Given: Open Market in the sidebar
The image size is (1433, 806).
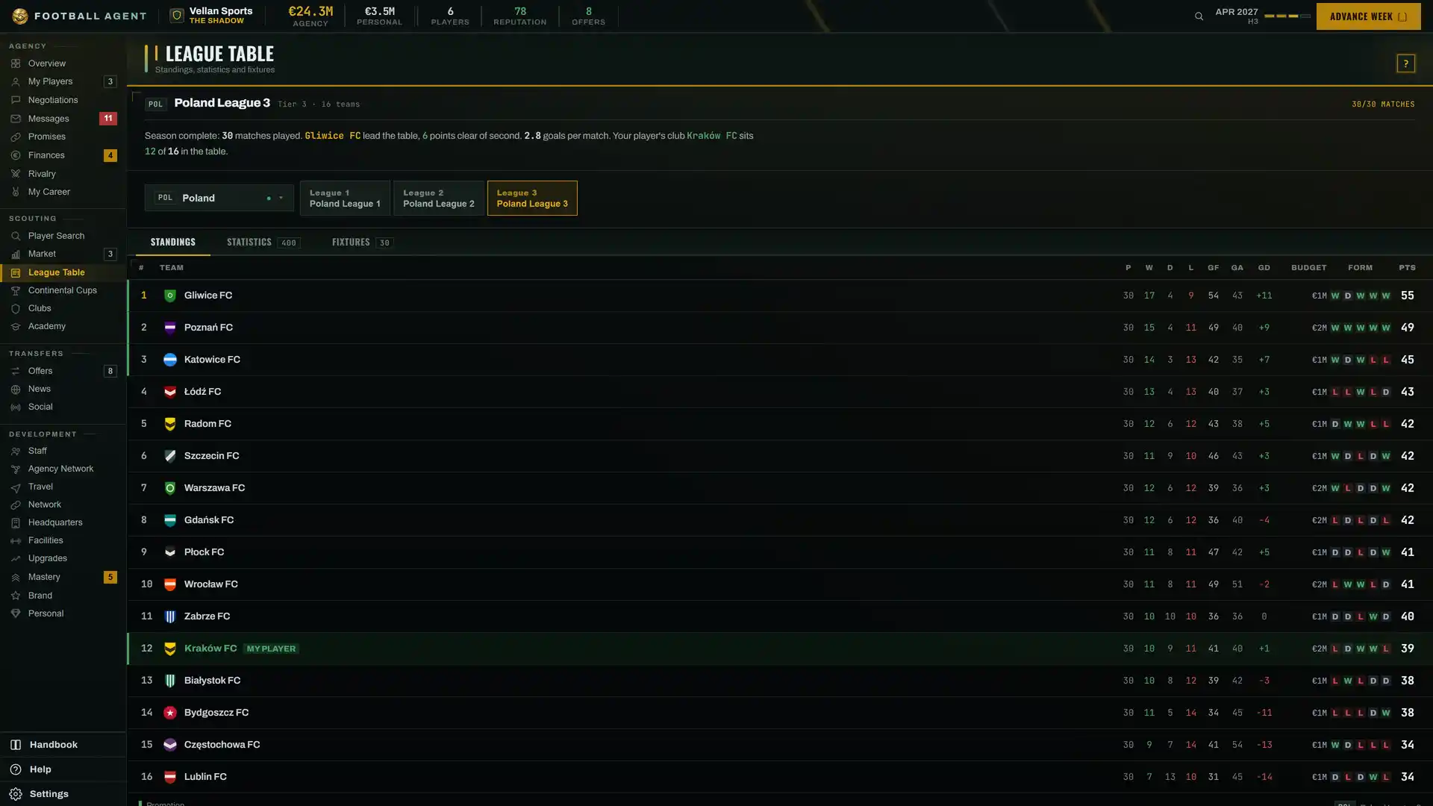Looking at the screenshot, I should click(x=63, y=254).
